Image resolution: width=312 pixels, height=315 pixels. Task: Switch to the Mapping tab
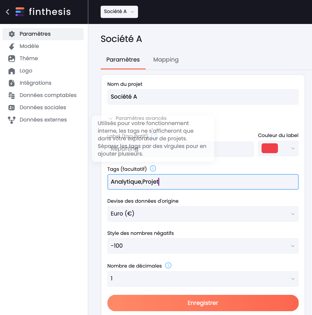[x=166, y=60]
